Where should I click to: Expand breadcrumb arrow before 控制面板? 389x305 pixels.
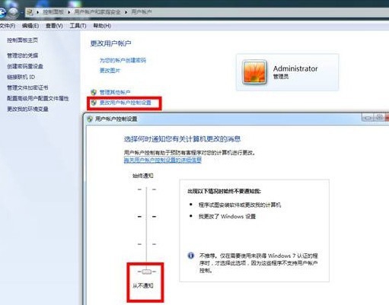point(37,12)
